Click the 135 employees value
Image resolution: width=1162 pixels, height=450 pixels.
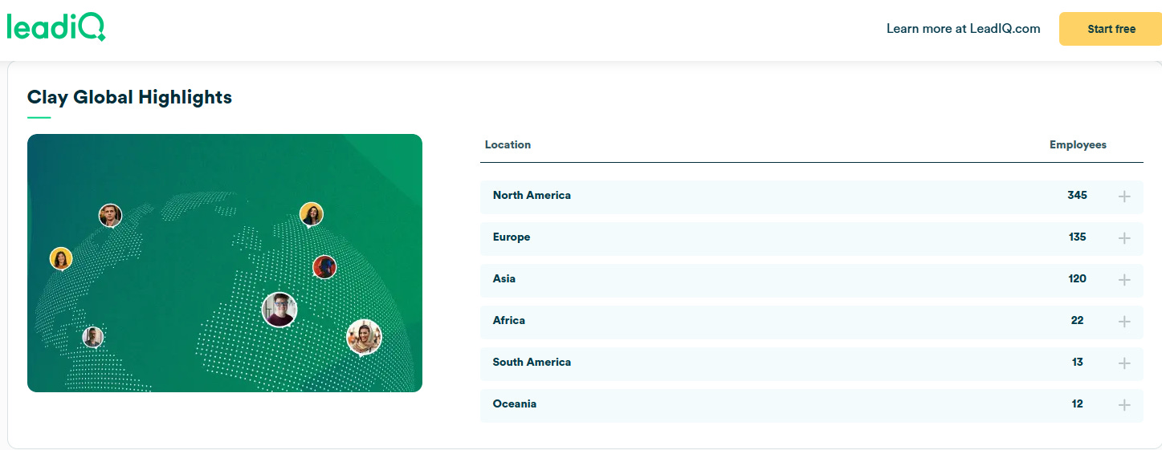coord(1077,237)
